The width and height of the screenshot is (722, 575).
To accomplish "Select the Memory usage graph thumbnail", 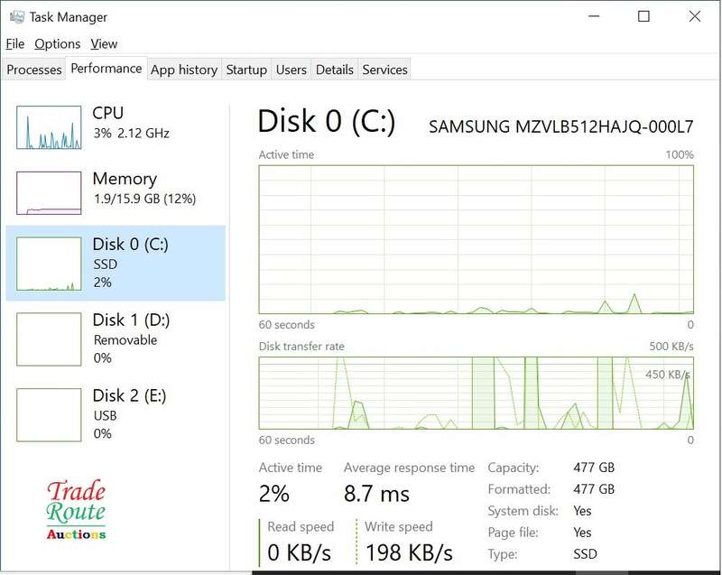I will click(49, 193).
